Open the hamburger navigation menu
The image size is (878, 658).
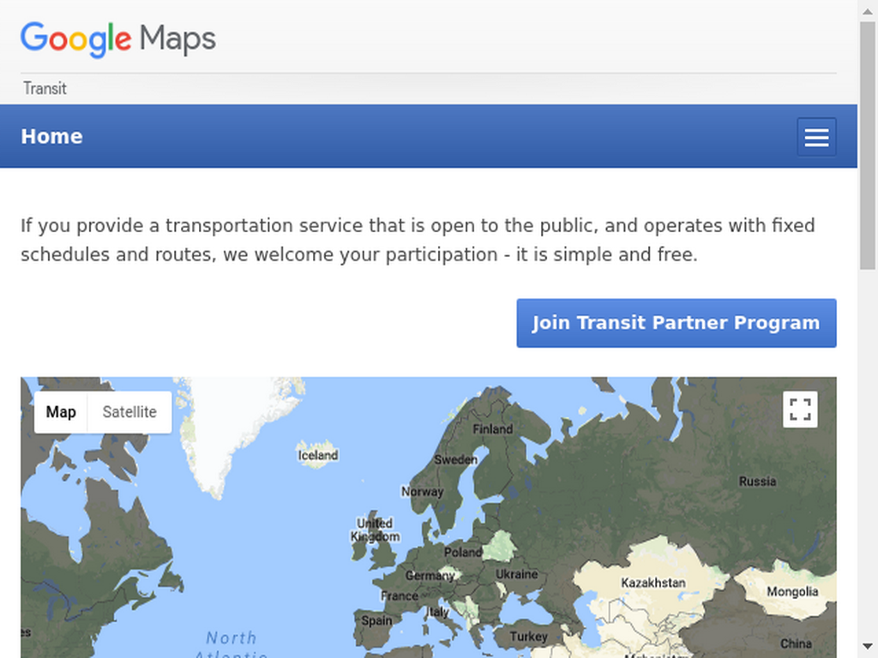click(816, 136)
